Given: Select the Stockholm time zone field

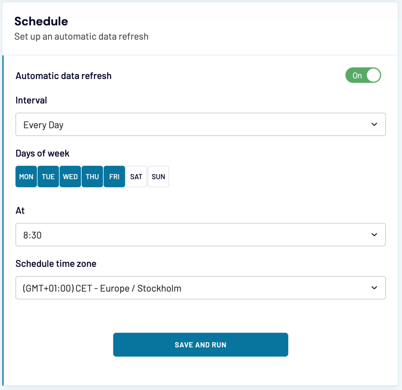Looking at the screenshot, I should point(157,287).
